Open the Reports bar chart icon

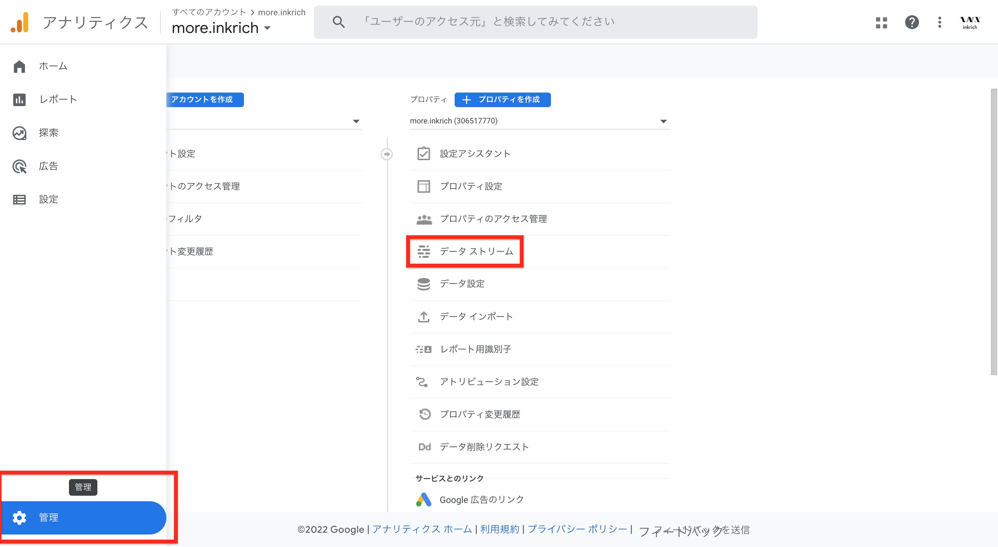(19, 99)
